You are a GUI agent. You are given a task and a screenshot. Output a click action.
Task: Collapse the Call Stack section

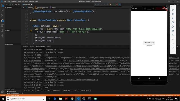[x=9, y=44]
